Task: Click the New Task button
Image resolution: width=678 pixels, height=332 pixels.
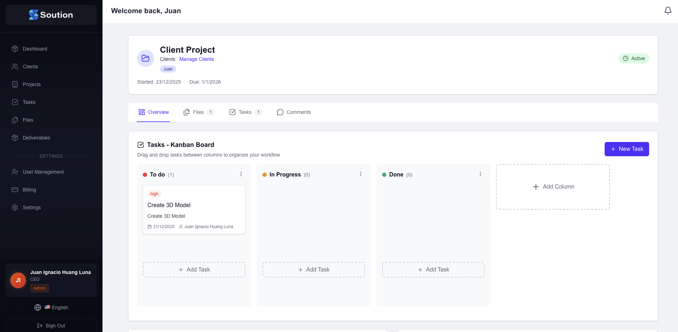Action: [627, 149]
